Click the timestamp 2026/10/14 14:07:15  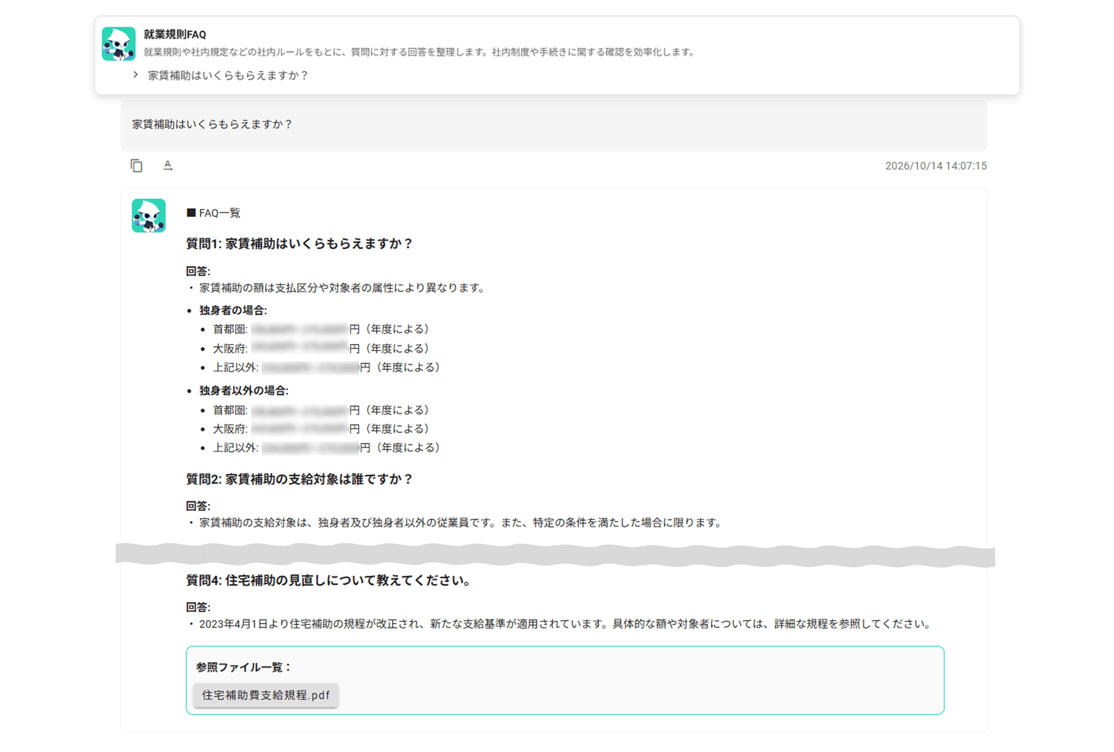[936, 166]
